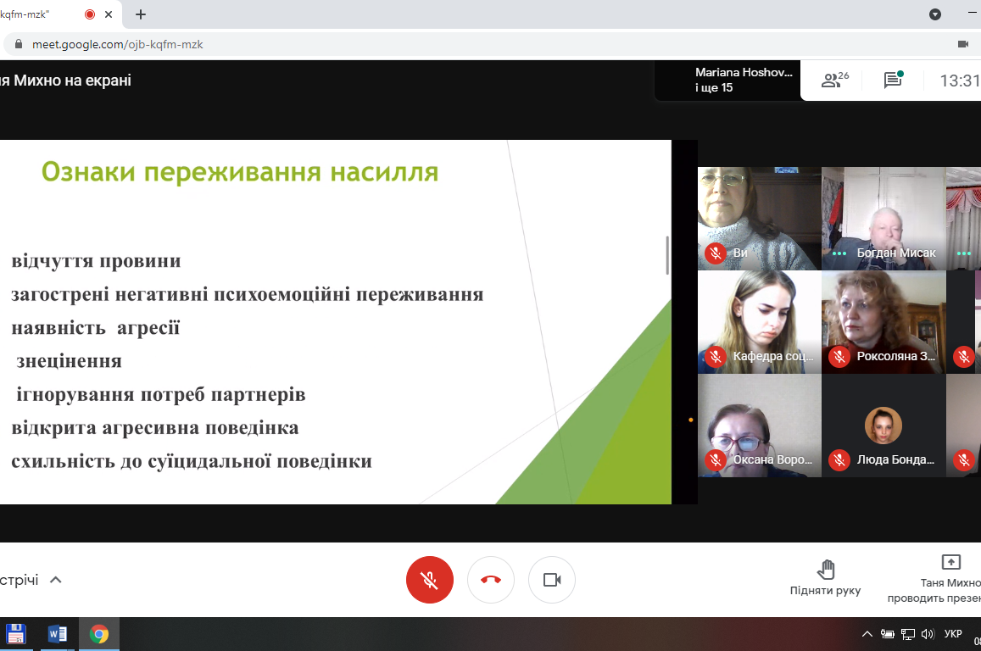Click the save floppy icon in taskbar
The image size is (981, 651).
(x=16, y=634)
